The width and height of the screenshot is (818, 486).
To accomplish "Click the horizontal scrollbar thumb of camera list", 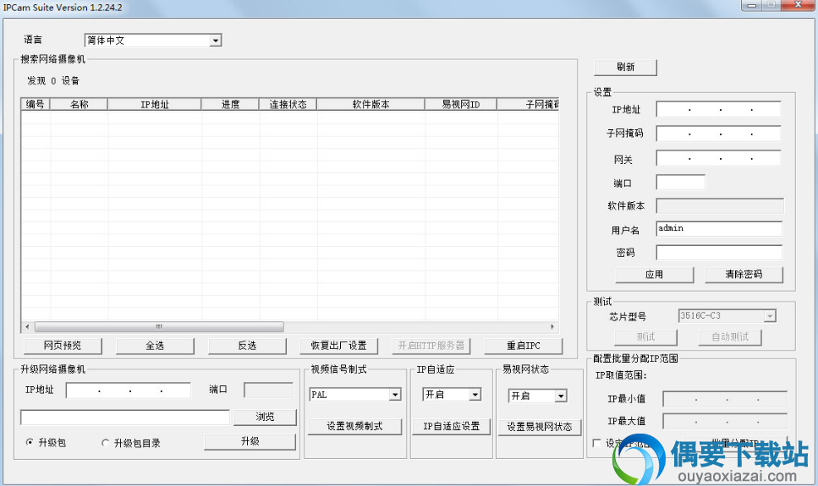I will [159, 327].
